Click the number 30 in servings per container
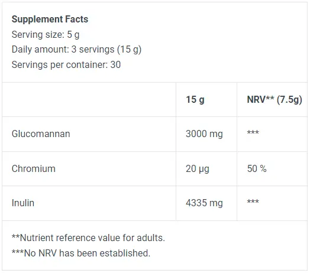The width and height of the screenshot is (310, 273). click(115, 64)
